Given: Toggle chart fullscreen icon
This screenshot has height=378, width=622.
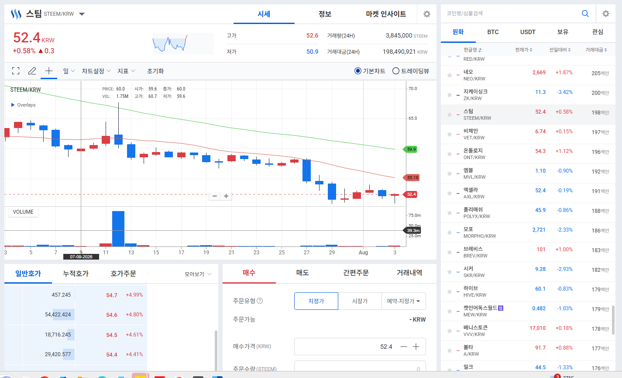Looking at the screenshot, I should pyautogui.click(x=16, y=71).
